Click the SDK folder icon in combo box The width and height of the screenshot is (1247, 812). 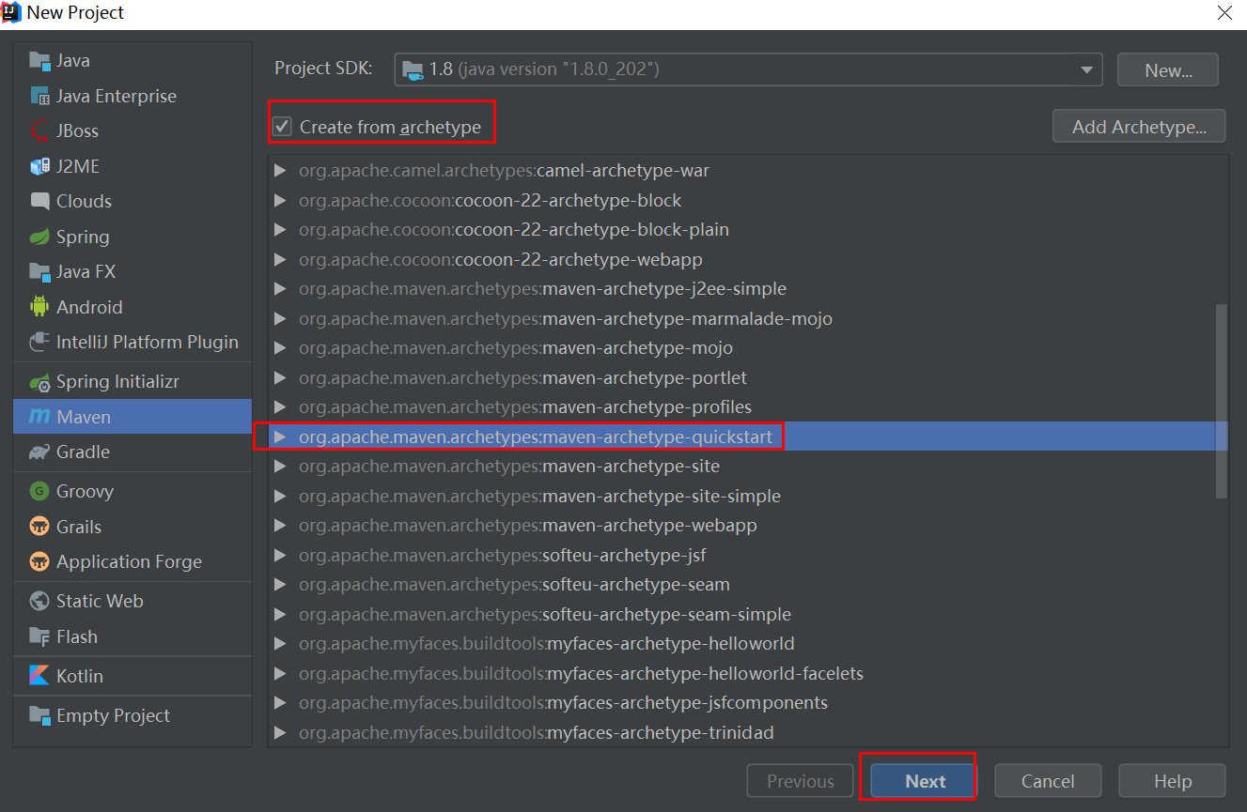413,69
